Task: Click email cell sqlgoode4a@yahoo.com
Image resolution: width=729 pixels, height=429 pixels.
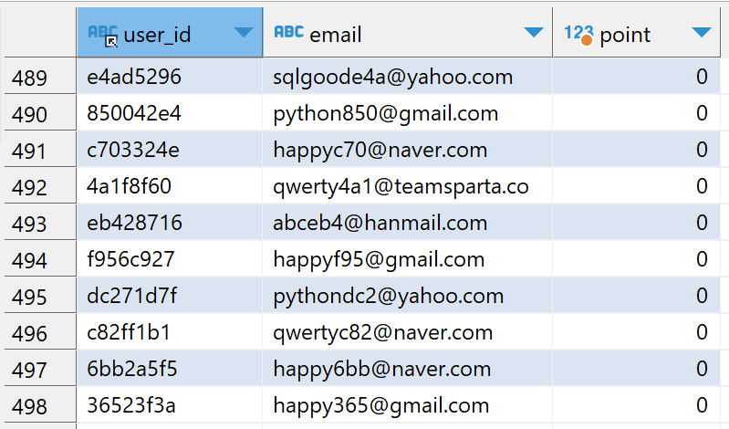Action: (x=408, y=77)
